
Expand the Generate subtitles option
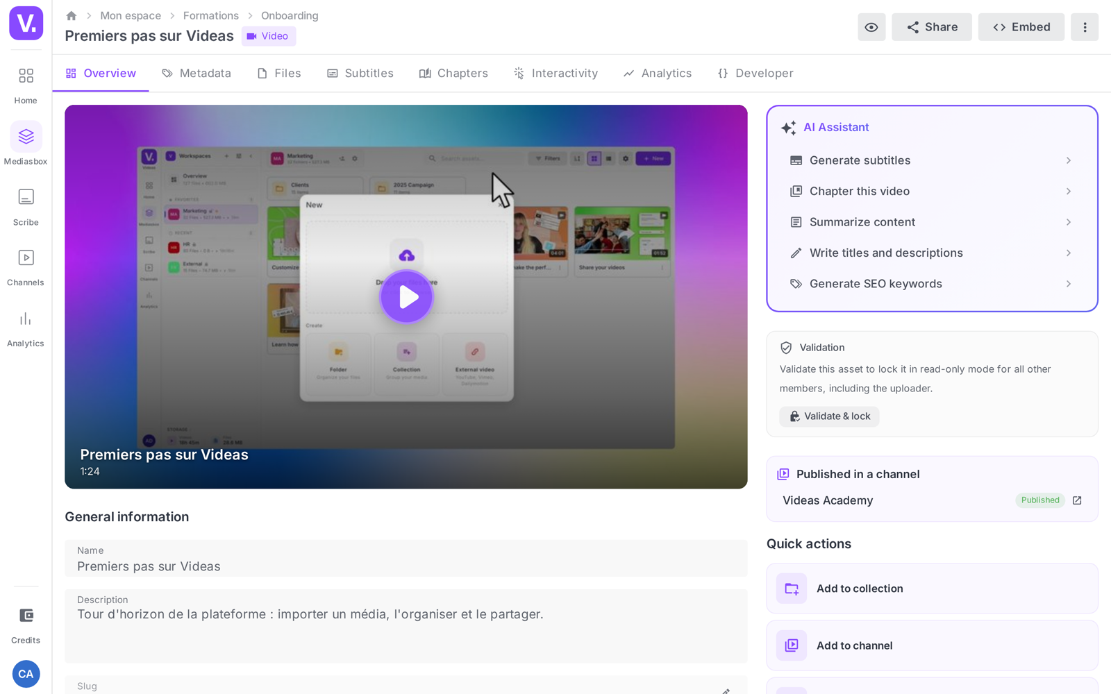pyautogui.click(x=1069, y=160)
